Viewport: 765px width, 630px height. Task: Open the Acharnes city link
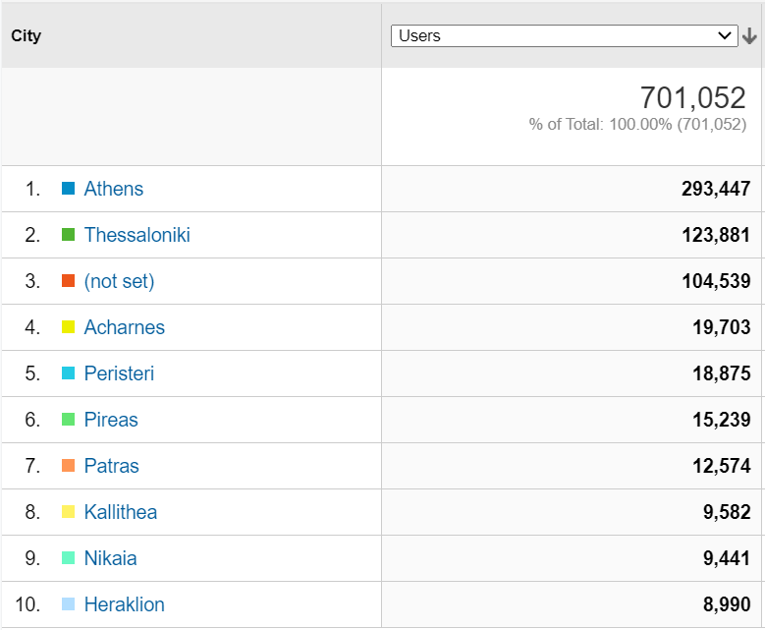(x=125, y=327)
